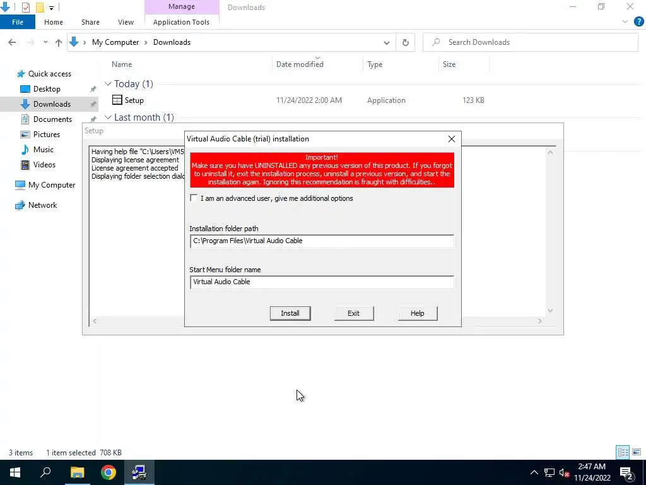Expand the address bar history dropdown
This screenshot has height=485, width=646.
(x=387, y=42)
